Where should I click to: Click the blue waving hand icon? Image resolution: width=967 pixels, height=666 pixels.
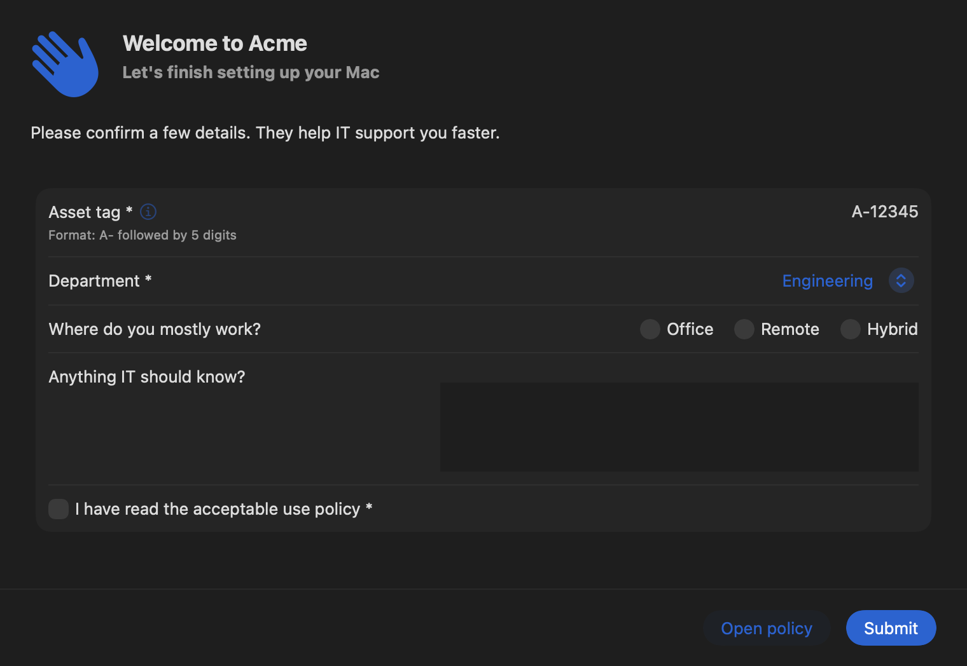pos(66,64)
